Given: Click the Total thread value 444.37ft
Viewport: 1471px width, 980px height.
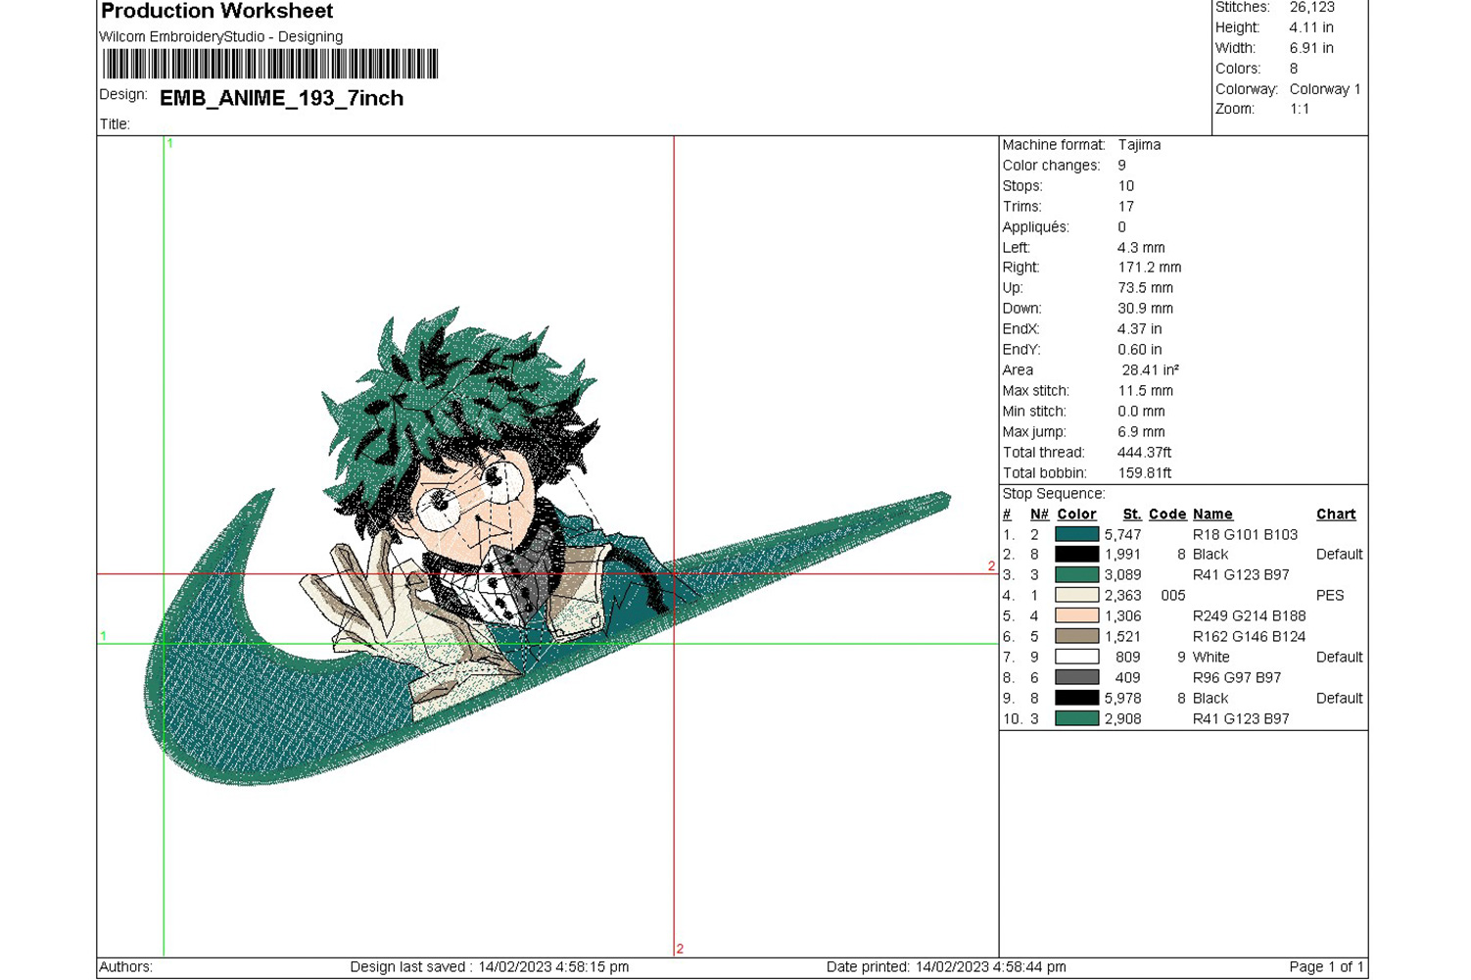Looking at the screenshot, I should click(x=1145, y=453).
